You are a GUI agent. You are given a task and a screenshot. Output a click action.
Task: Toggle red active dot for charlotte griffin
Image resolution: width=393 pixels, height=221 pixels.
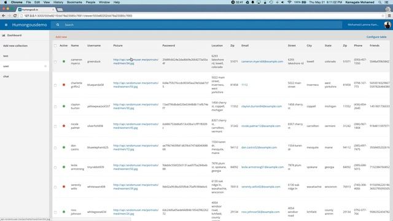(64, 85)
